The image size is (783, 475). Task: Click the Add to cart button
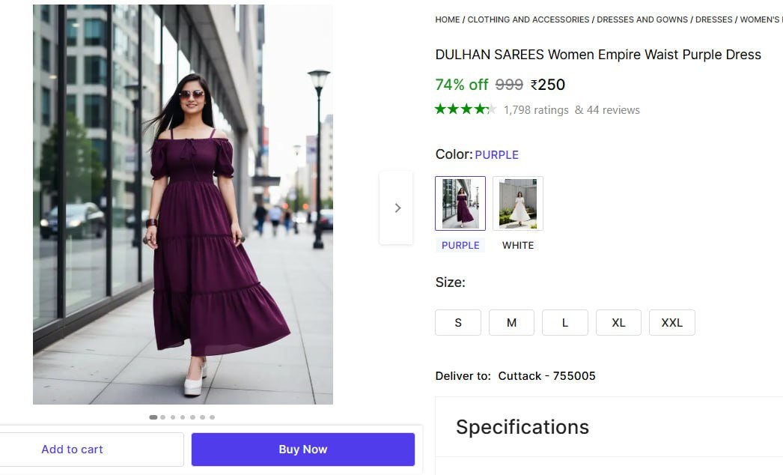pos(72,449)
